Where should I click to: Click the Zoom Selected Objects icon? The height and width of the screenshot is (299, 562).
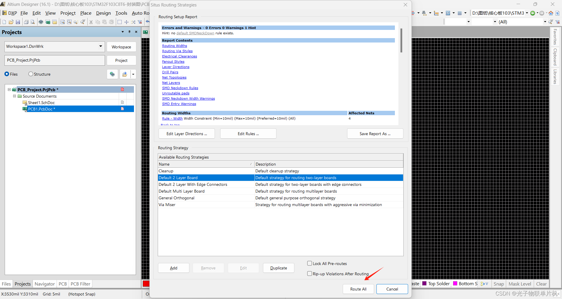(x=76, y=22)
